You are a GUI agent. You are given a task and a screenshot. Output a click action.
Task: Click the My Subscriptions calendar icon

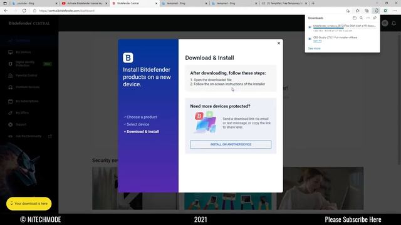tap(11, 101)
